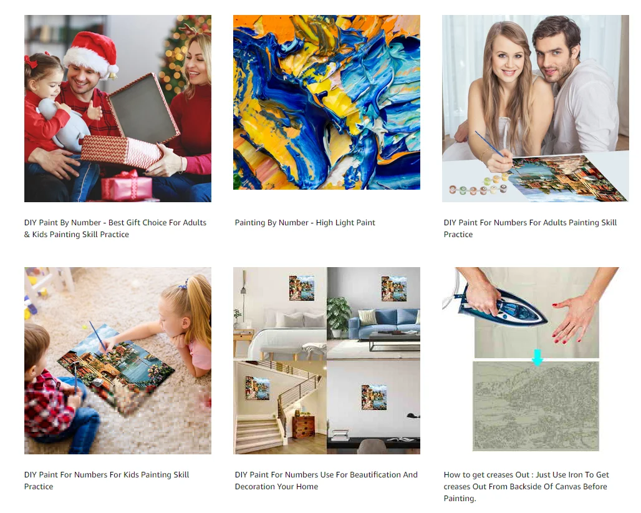Click the blue sofa room in collage

(x=374, y=313)
